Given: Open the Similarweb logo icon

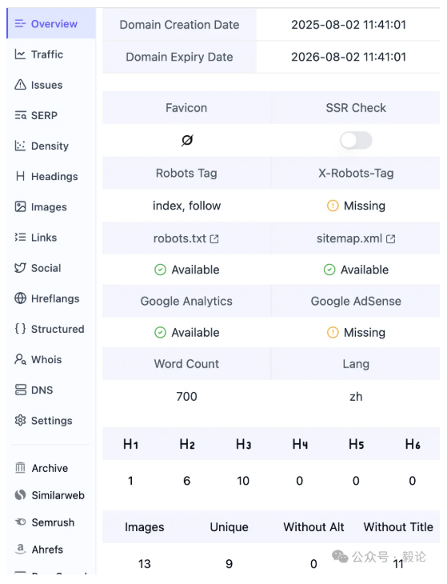Looking at the screenshot, I should pos(20,495).
